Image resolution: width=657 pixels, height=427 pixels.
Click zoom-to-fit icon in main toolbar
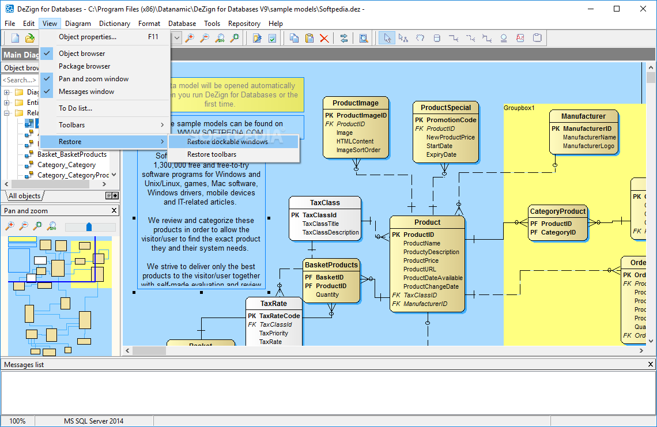(x=235, y=38)
